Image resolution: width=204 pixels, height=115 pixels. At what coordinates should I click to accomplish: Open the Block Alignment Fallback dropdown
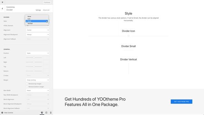(38, 108)
